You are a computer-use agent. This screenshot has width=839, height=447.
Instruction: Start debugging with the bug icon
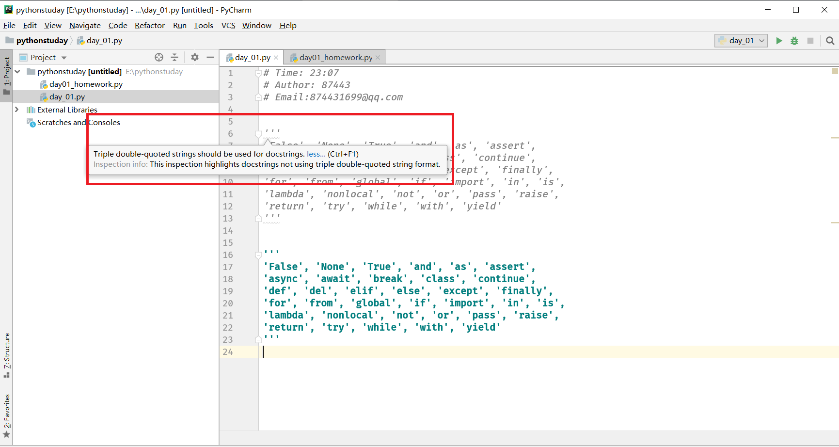pos(794,41)
